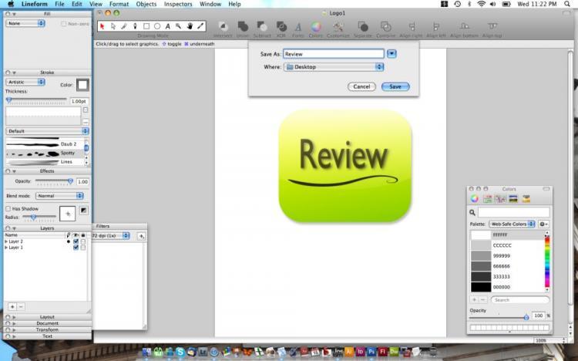The width and height of the screenshot is (578, 361).
Task: Activate the text tool
Action: click(x=168, y=26)
